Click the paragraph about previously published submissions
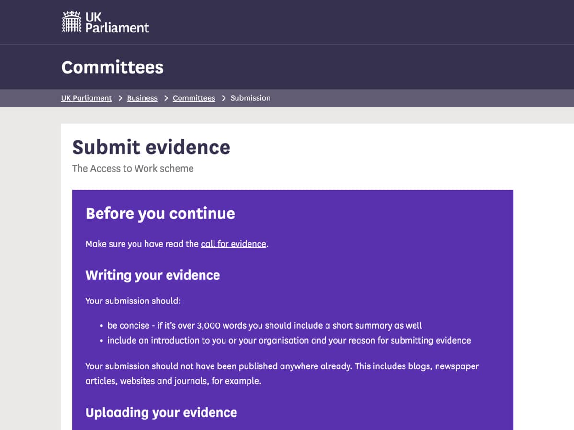Screen dimensions: 574x430 [x=281, y=374]
